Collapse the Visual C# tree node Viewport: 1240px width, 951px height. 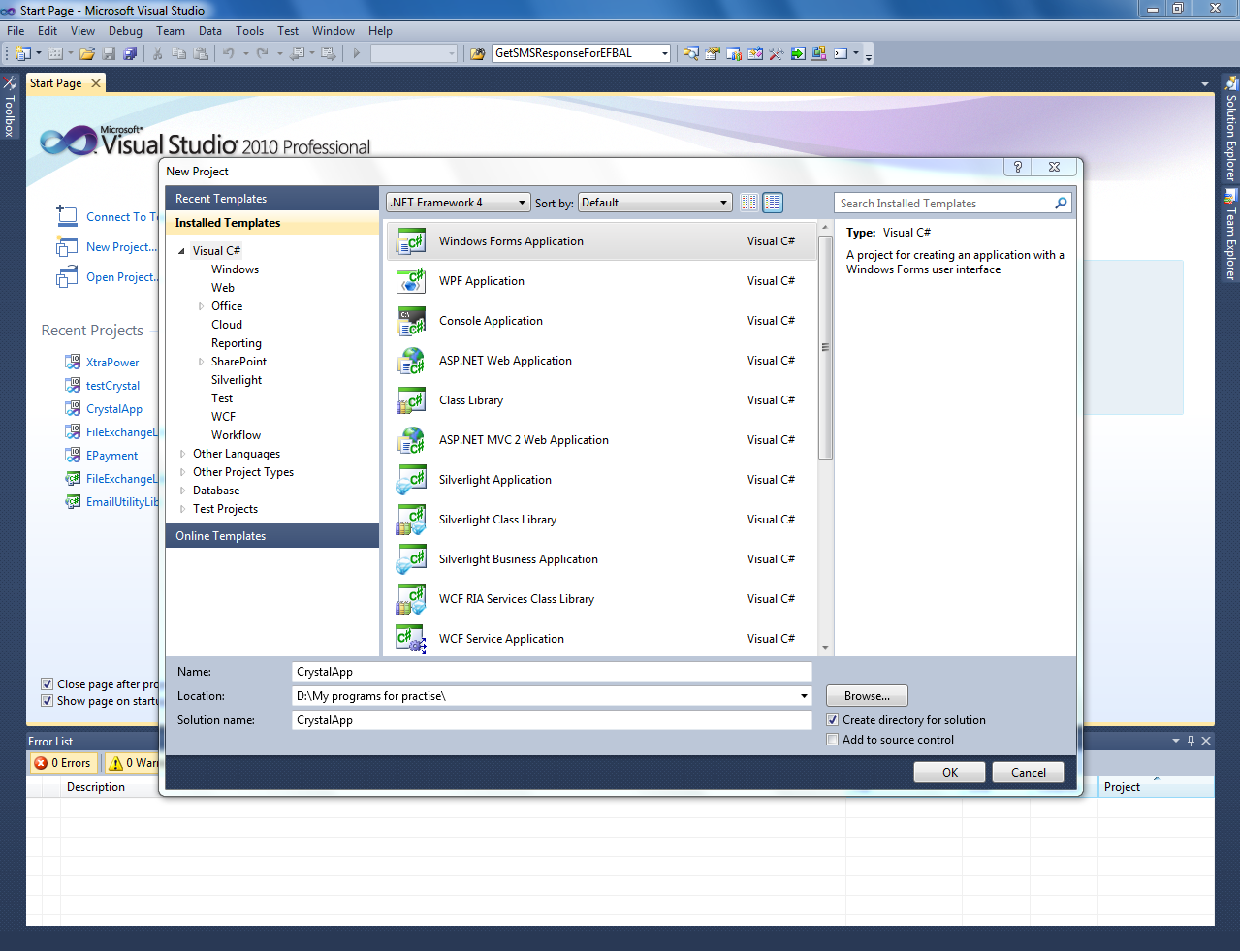click(x=181, y=251)
